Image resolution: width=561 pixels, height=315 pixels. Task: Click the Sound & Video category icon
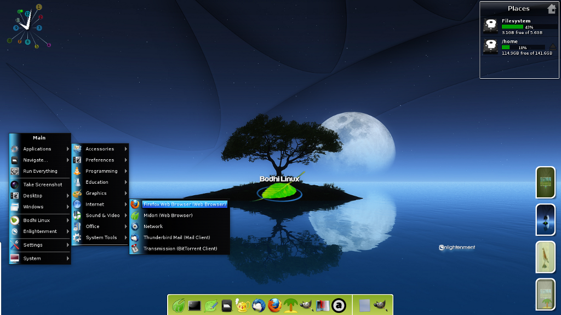[77, 215]
